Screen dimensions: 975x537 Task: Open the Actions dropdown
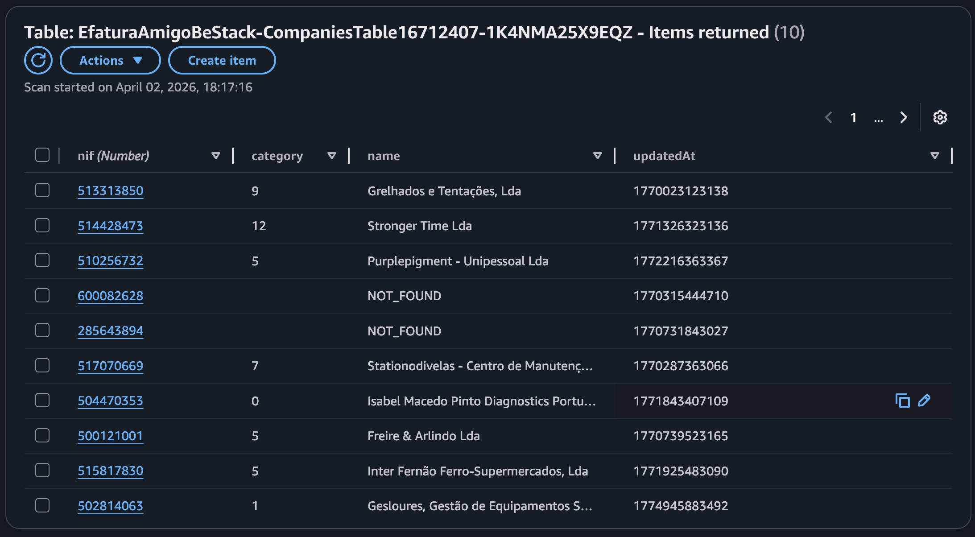(110, 60)
